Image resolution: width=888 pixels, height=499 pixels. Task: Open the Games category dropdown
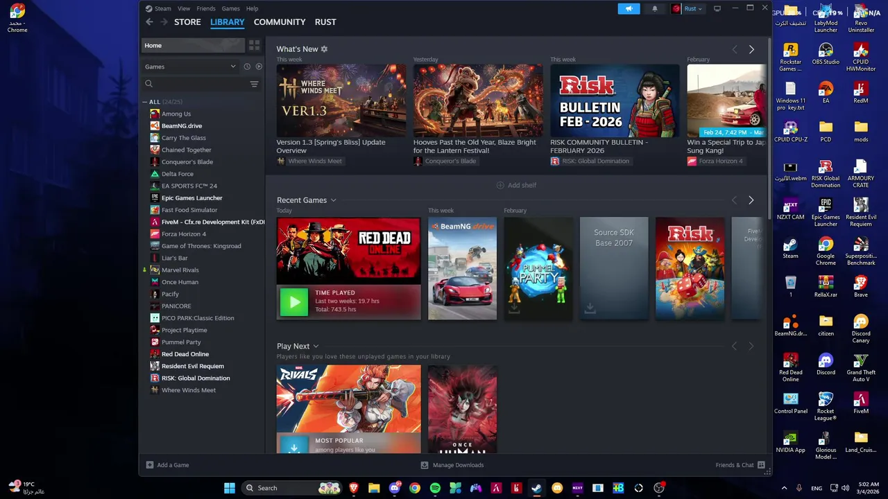pos(190,67)
